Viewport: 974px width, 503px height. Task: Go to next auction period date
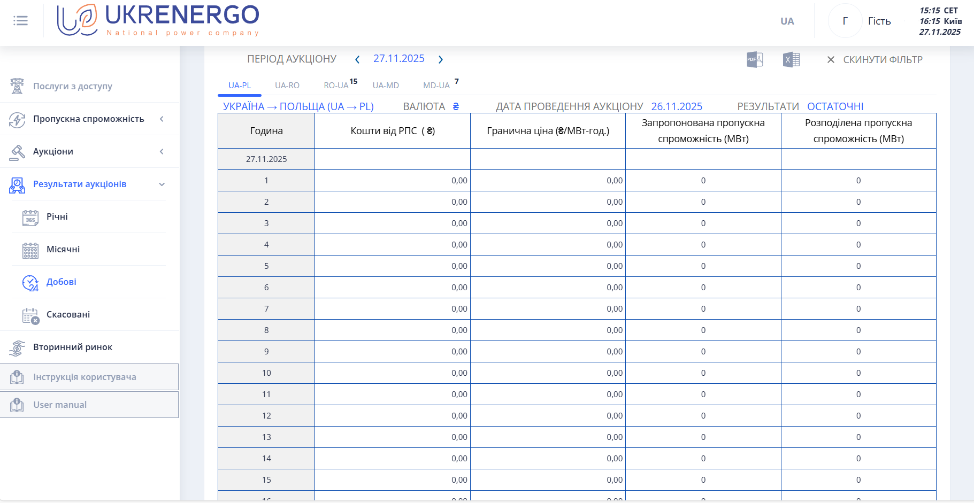441,59
